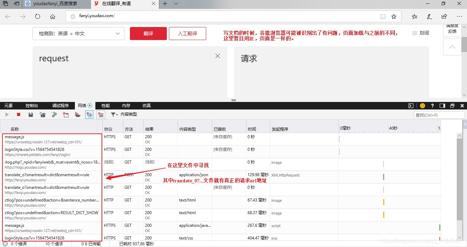Clear the request input text
467x247 pixels.
point(217,56)
